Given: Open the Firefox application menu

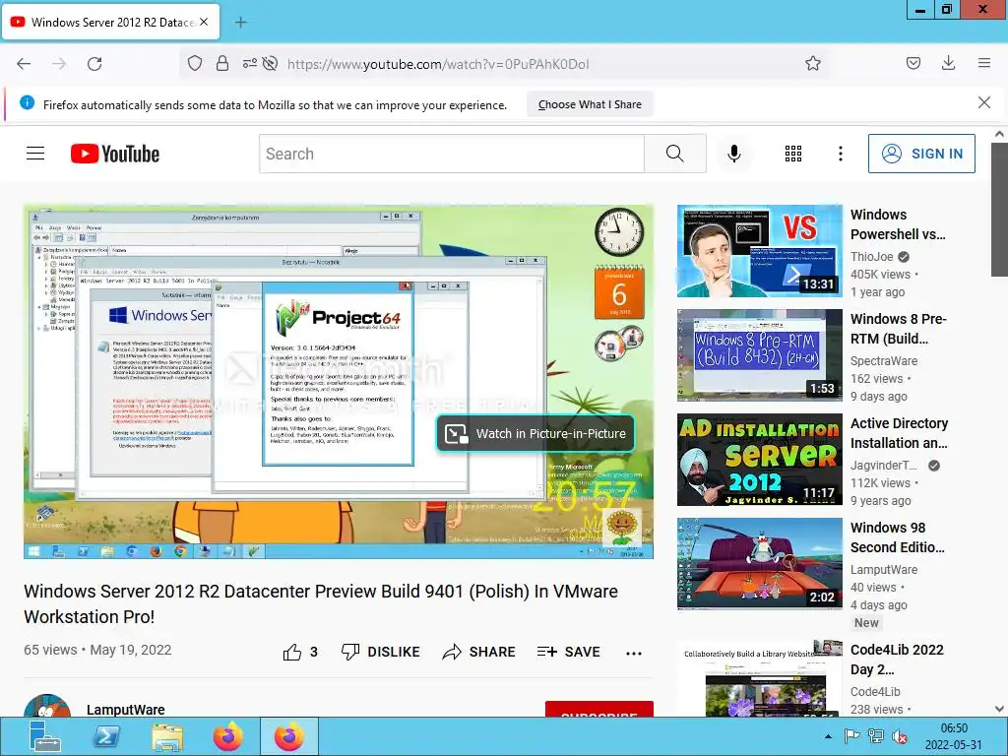Looking at the screenshot, I should pyautogui.click(x=984, y=63).
